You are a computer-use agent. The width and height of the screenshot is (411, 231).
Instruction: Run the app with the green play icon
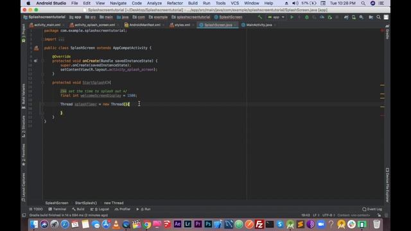292,17
